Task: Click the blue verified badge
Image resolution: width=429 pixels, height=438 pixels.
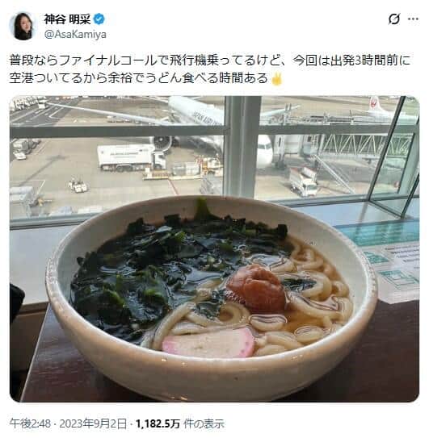Action: point(99,19)
